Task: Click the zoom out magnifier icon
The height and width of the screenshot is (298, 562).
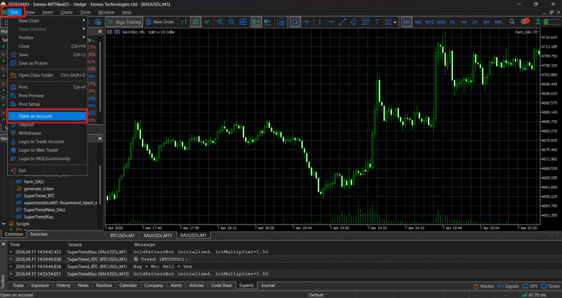Action: [x=231, y=22]
